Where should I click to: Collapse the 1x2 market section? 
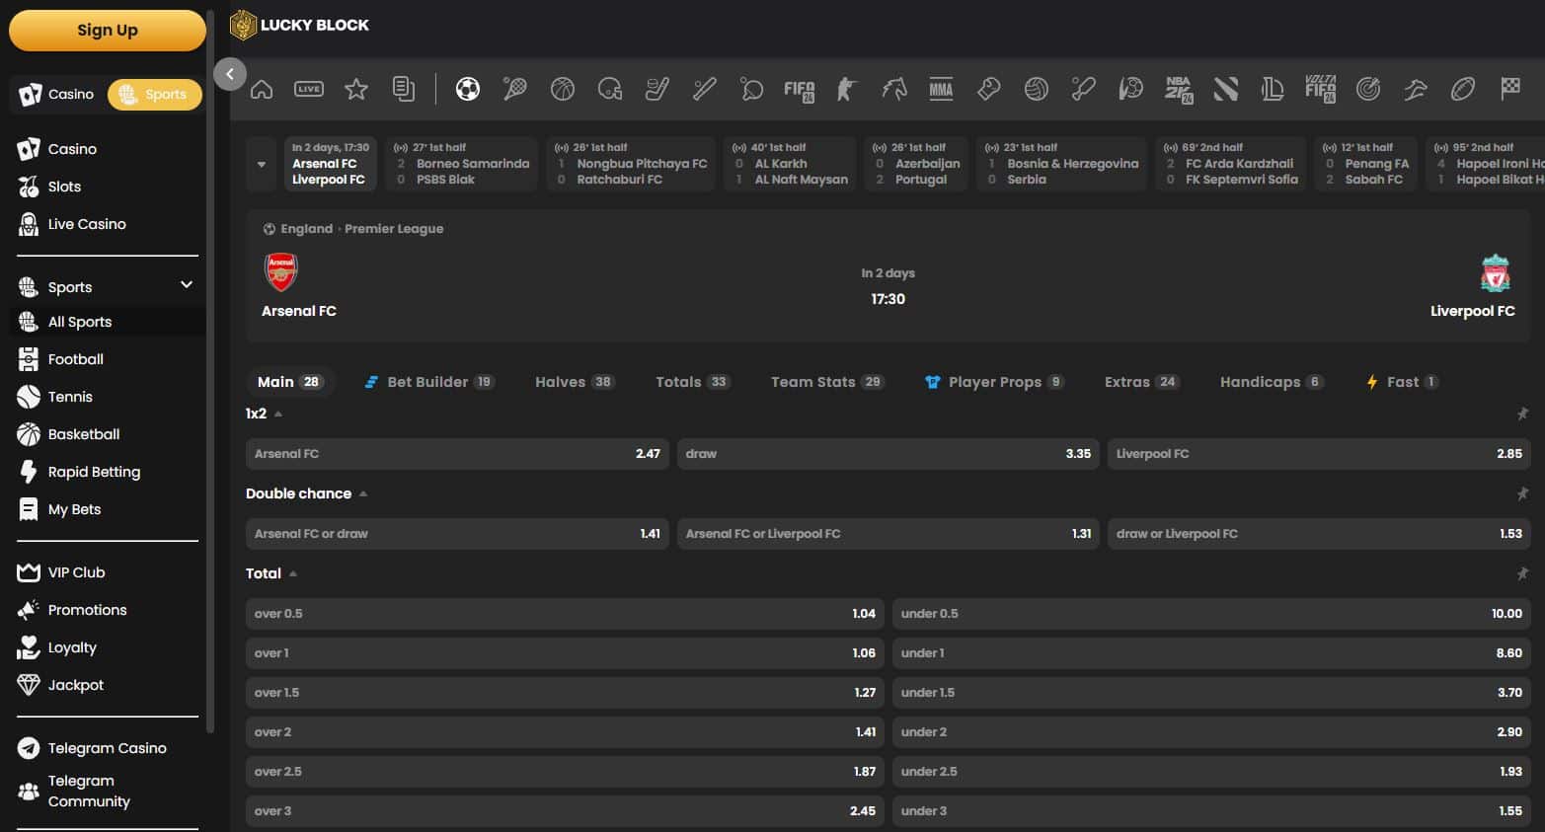click(x=278, y=415)
